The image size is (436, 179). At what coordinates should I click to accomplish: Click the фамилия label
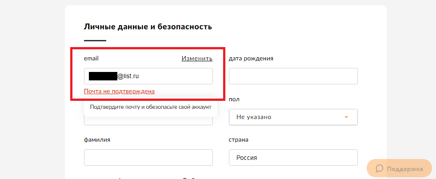pos(97,140)
